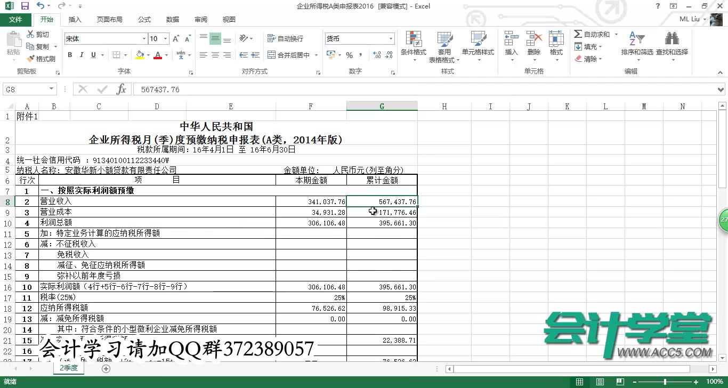Toggle center alignment
Viewport: 728px width, 388px height.
(x=214, y=54)
